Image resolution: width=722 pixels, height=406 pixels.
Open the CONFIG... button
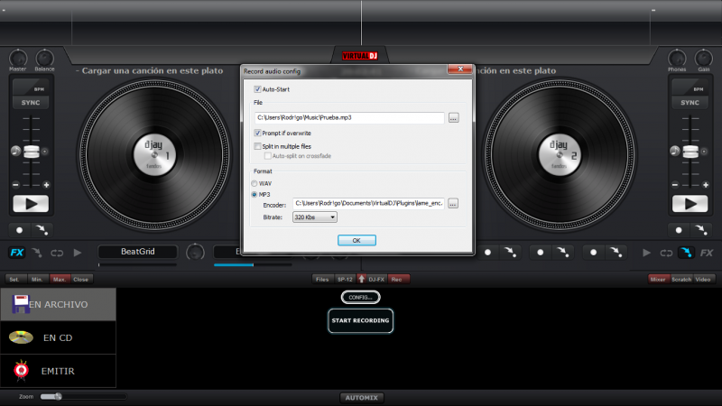tap(360, 298)
